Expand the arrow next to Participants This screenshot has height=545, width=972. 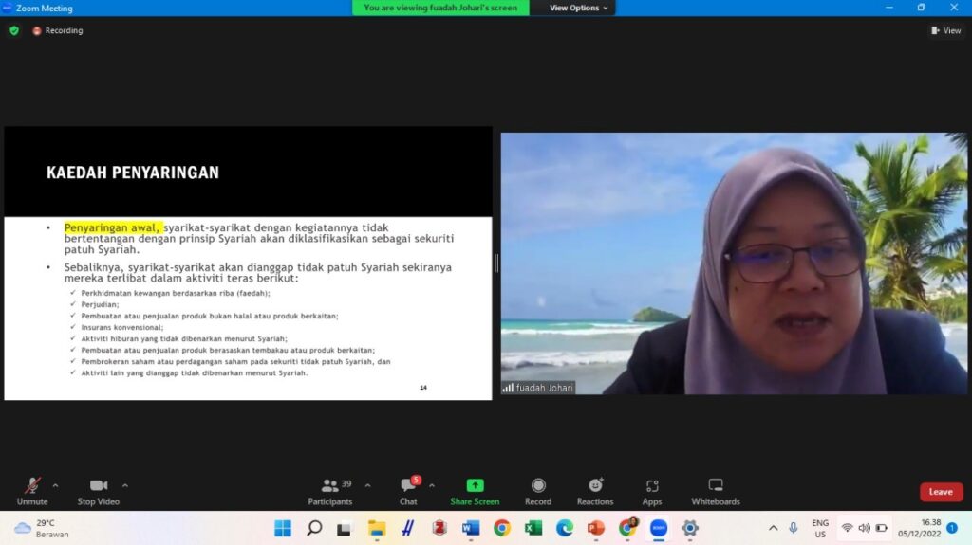pyautogui.click(x=367, y=485)
